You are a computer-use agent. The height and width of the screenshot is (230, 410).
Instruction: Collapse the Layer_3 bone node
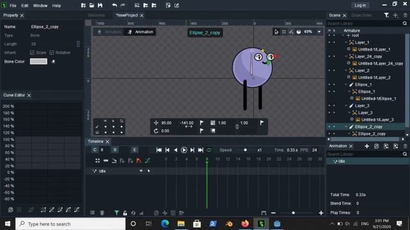click(x=346, y=106)
